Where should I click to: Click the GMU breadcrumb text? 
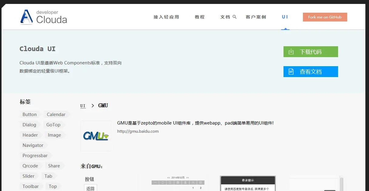click(x=103, y=106)
